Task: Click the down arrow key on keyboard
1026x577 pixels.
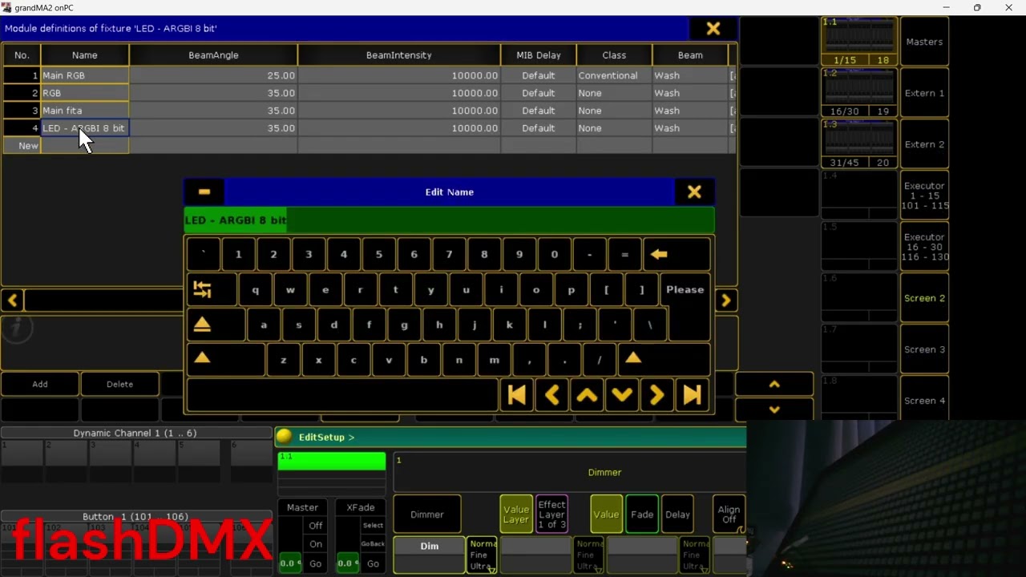Action: pyautogui.click(x=623, y=395)
